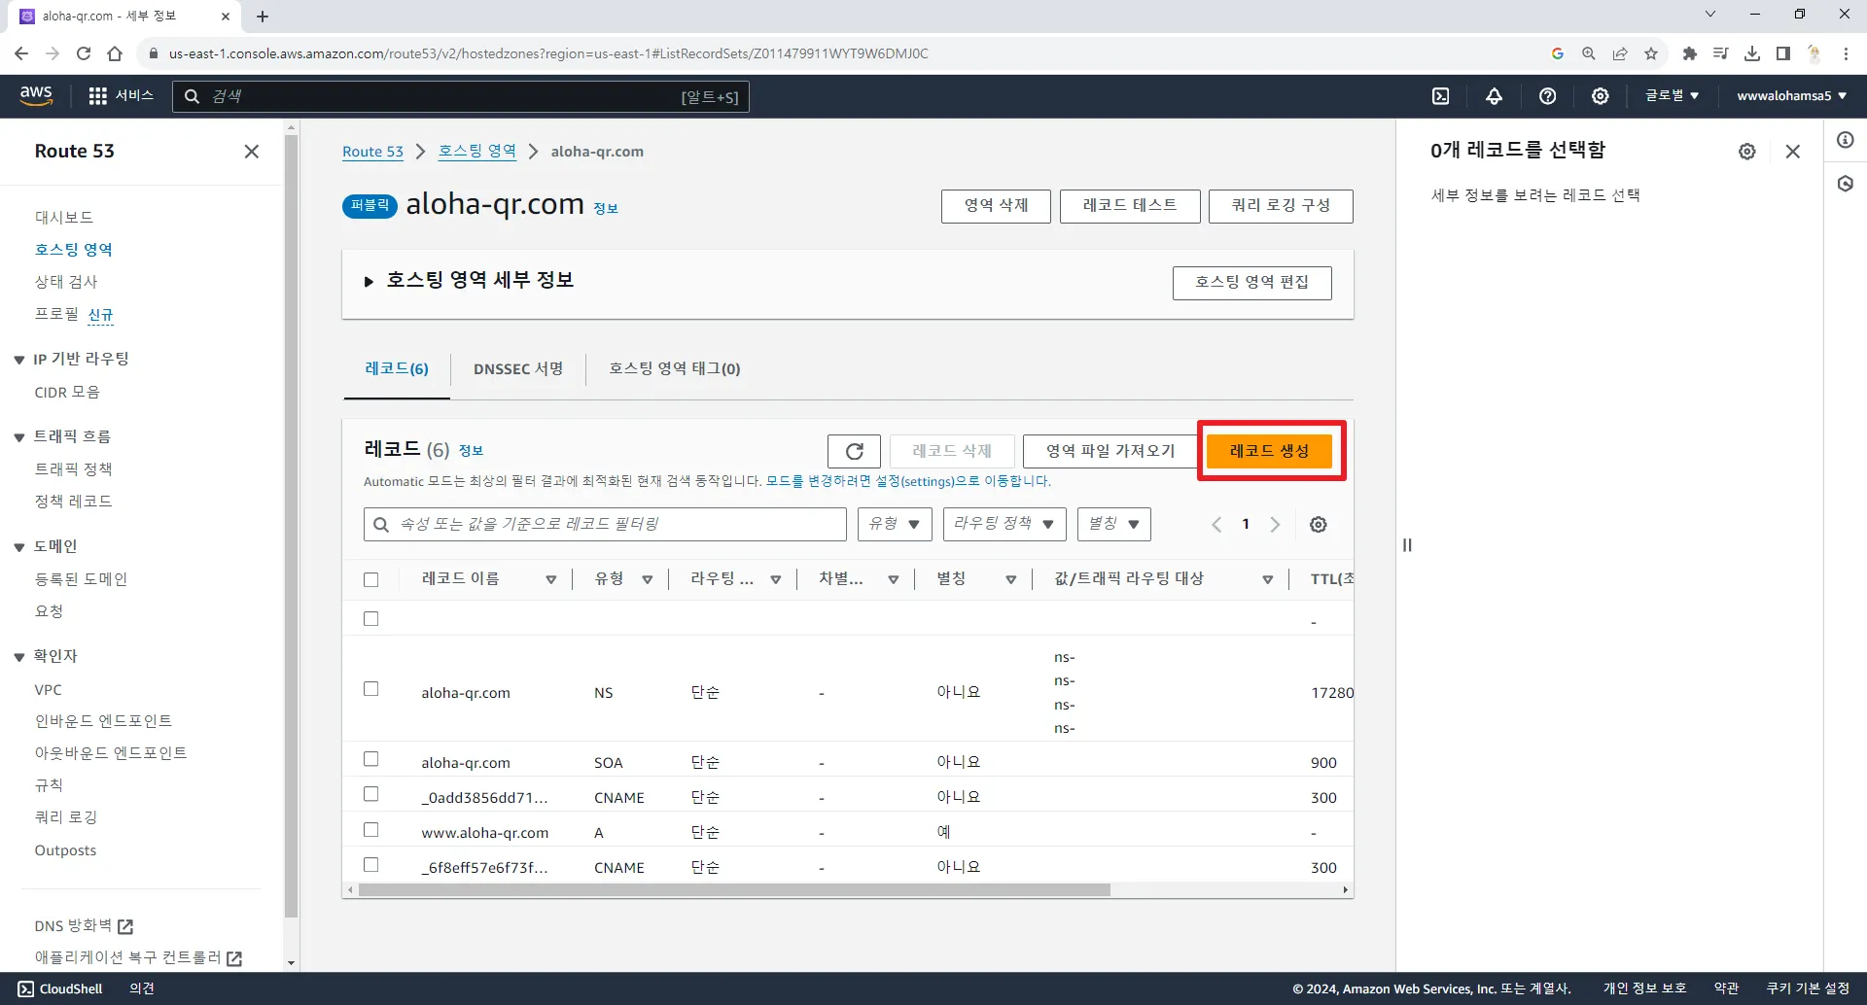Open the wwwalohamsa5 account dropdown
The height and width of the screenshot is (1005, 1867).
[x=1792, y=96]
